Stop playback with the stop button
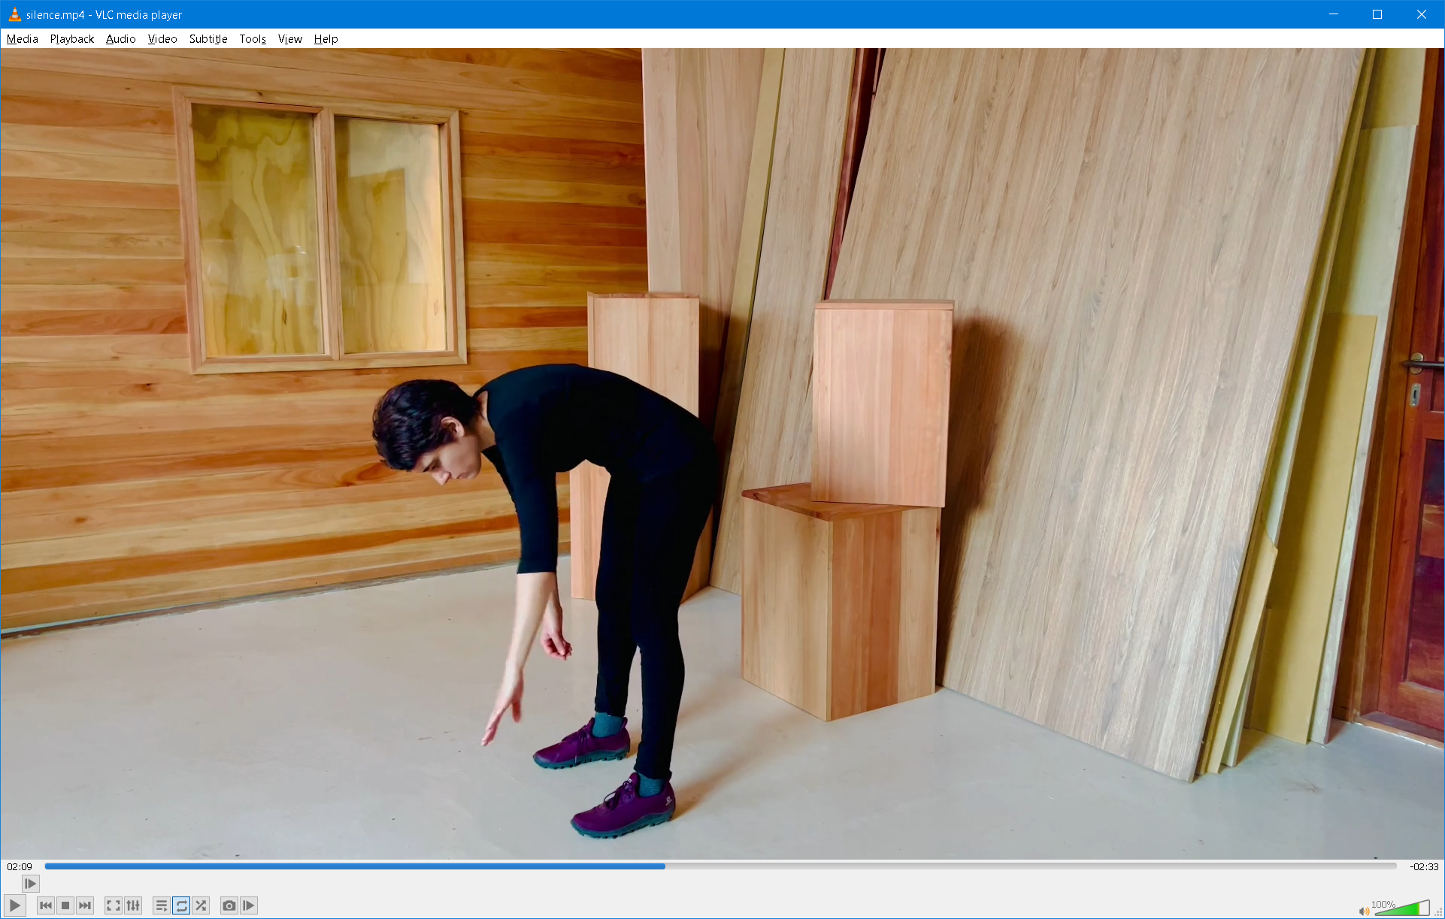 point(65,905)
